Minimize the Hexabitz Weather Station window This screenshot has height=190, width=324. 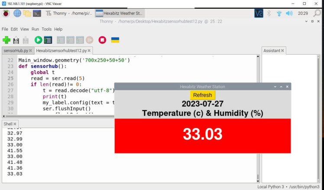(275, 87)
